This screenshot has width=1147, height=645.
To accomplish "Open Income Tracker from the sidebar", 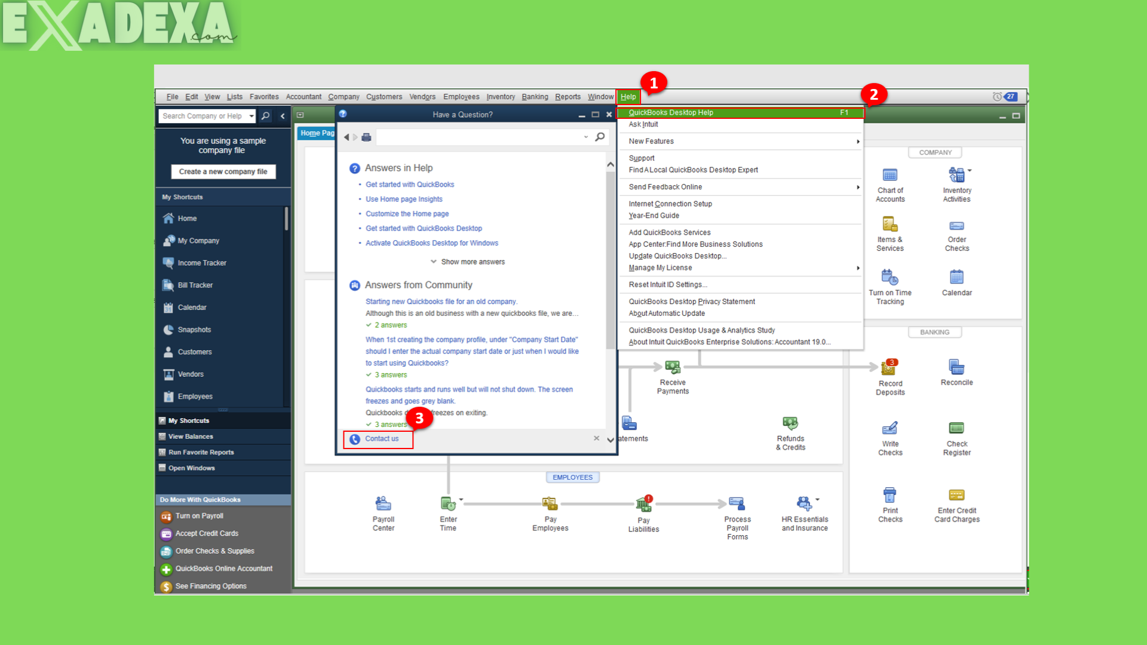I will pos(201,263).
